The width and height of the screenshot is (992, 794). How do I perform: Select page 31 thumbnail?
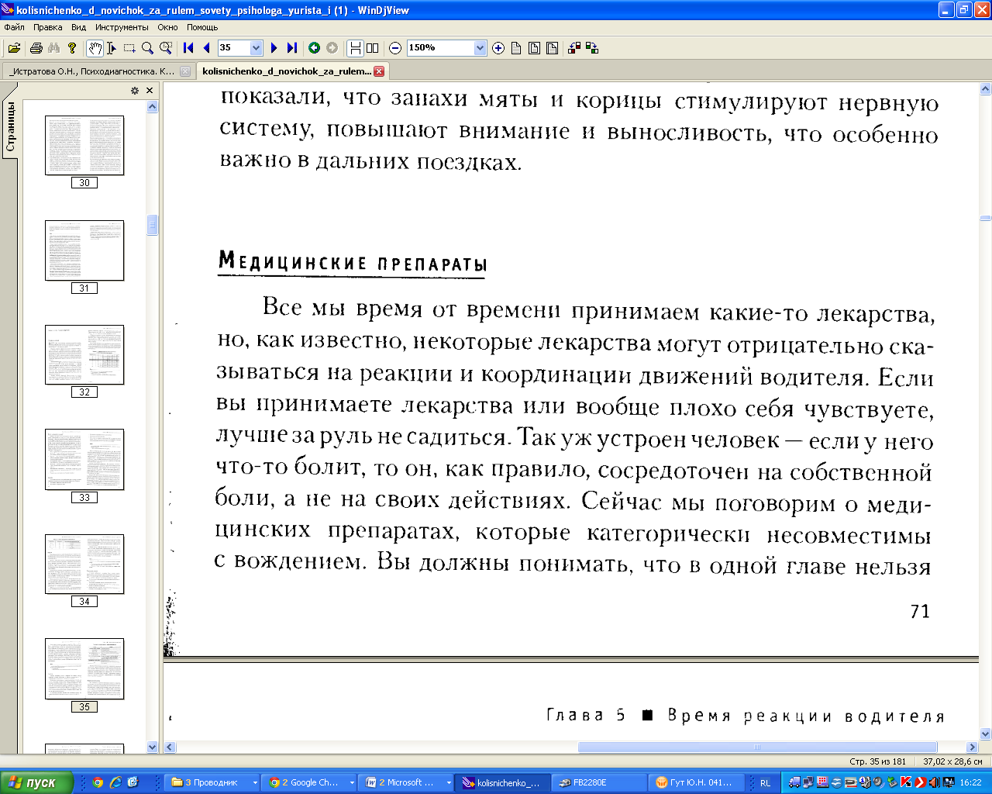(x=84, y=250)
